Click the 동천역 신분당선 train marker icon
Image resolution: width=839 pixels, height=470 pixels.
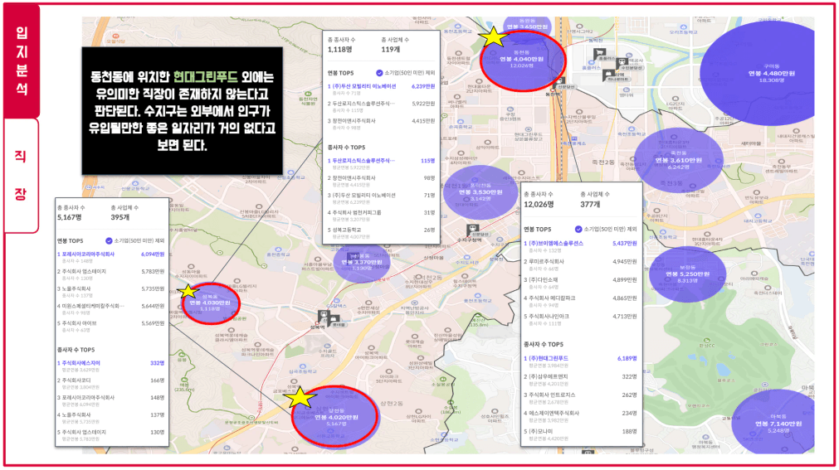(559, 84)
